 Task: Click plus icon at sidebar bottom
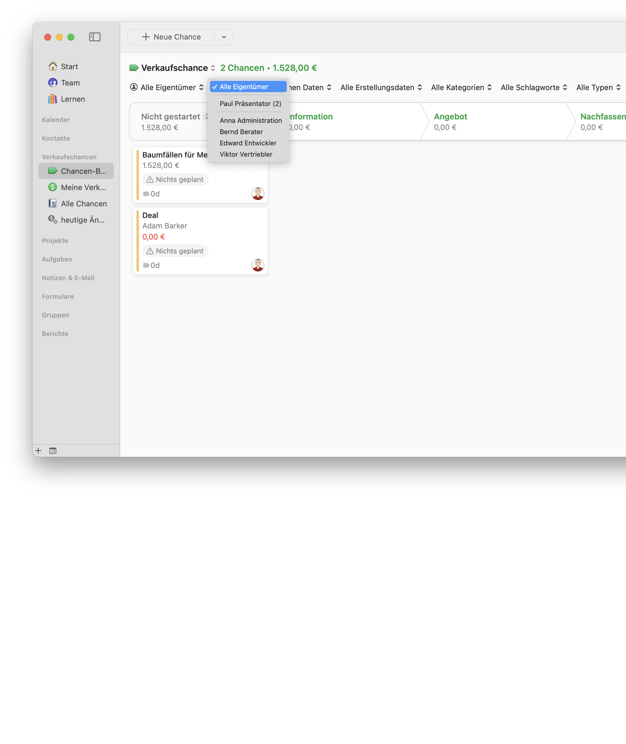(x=38, y=450)
